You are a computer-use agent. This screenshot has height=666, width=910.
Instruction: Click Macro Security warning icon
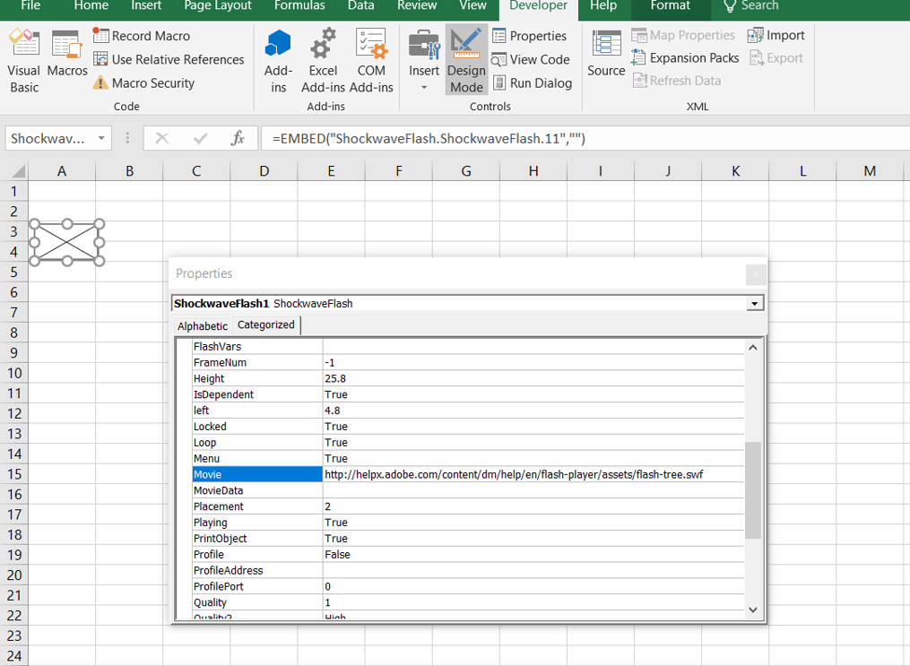[100, 83]
